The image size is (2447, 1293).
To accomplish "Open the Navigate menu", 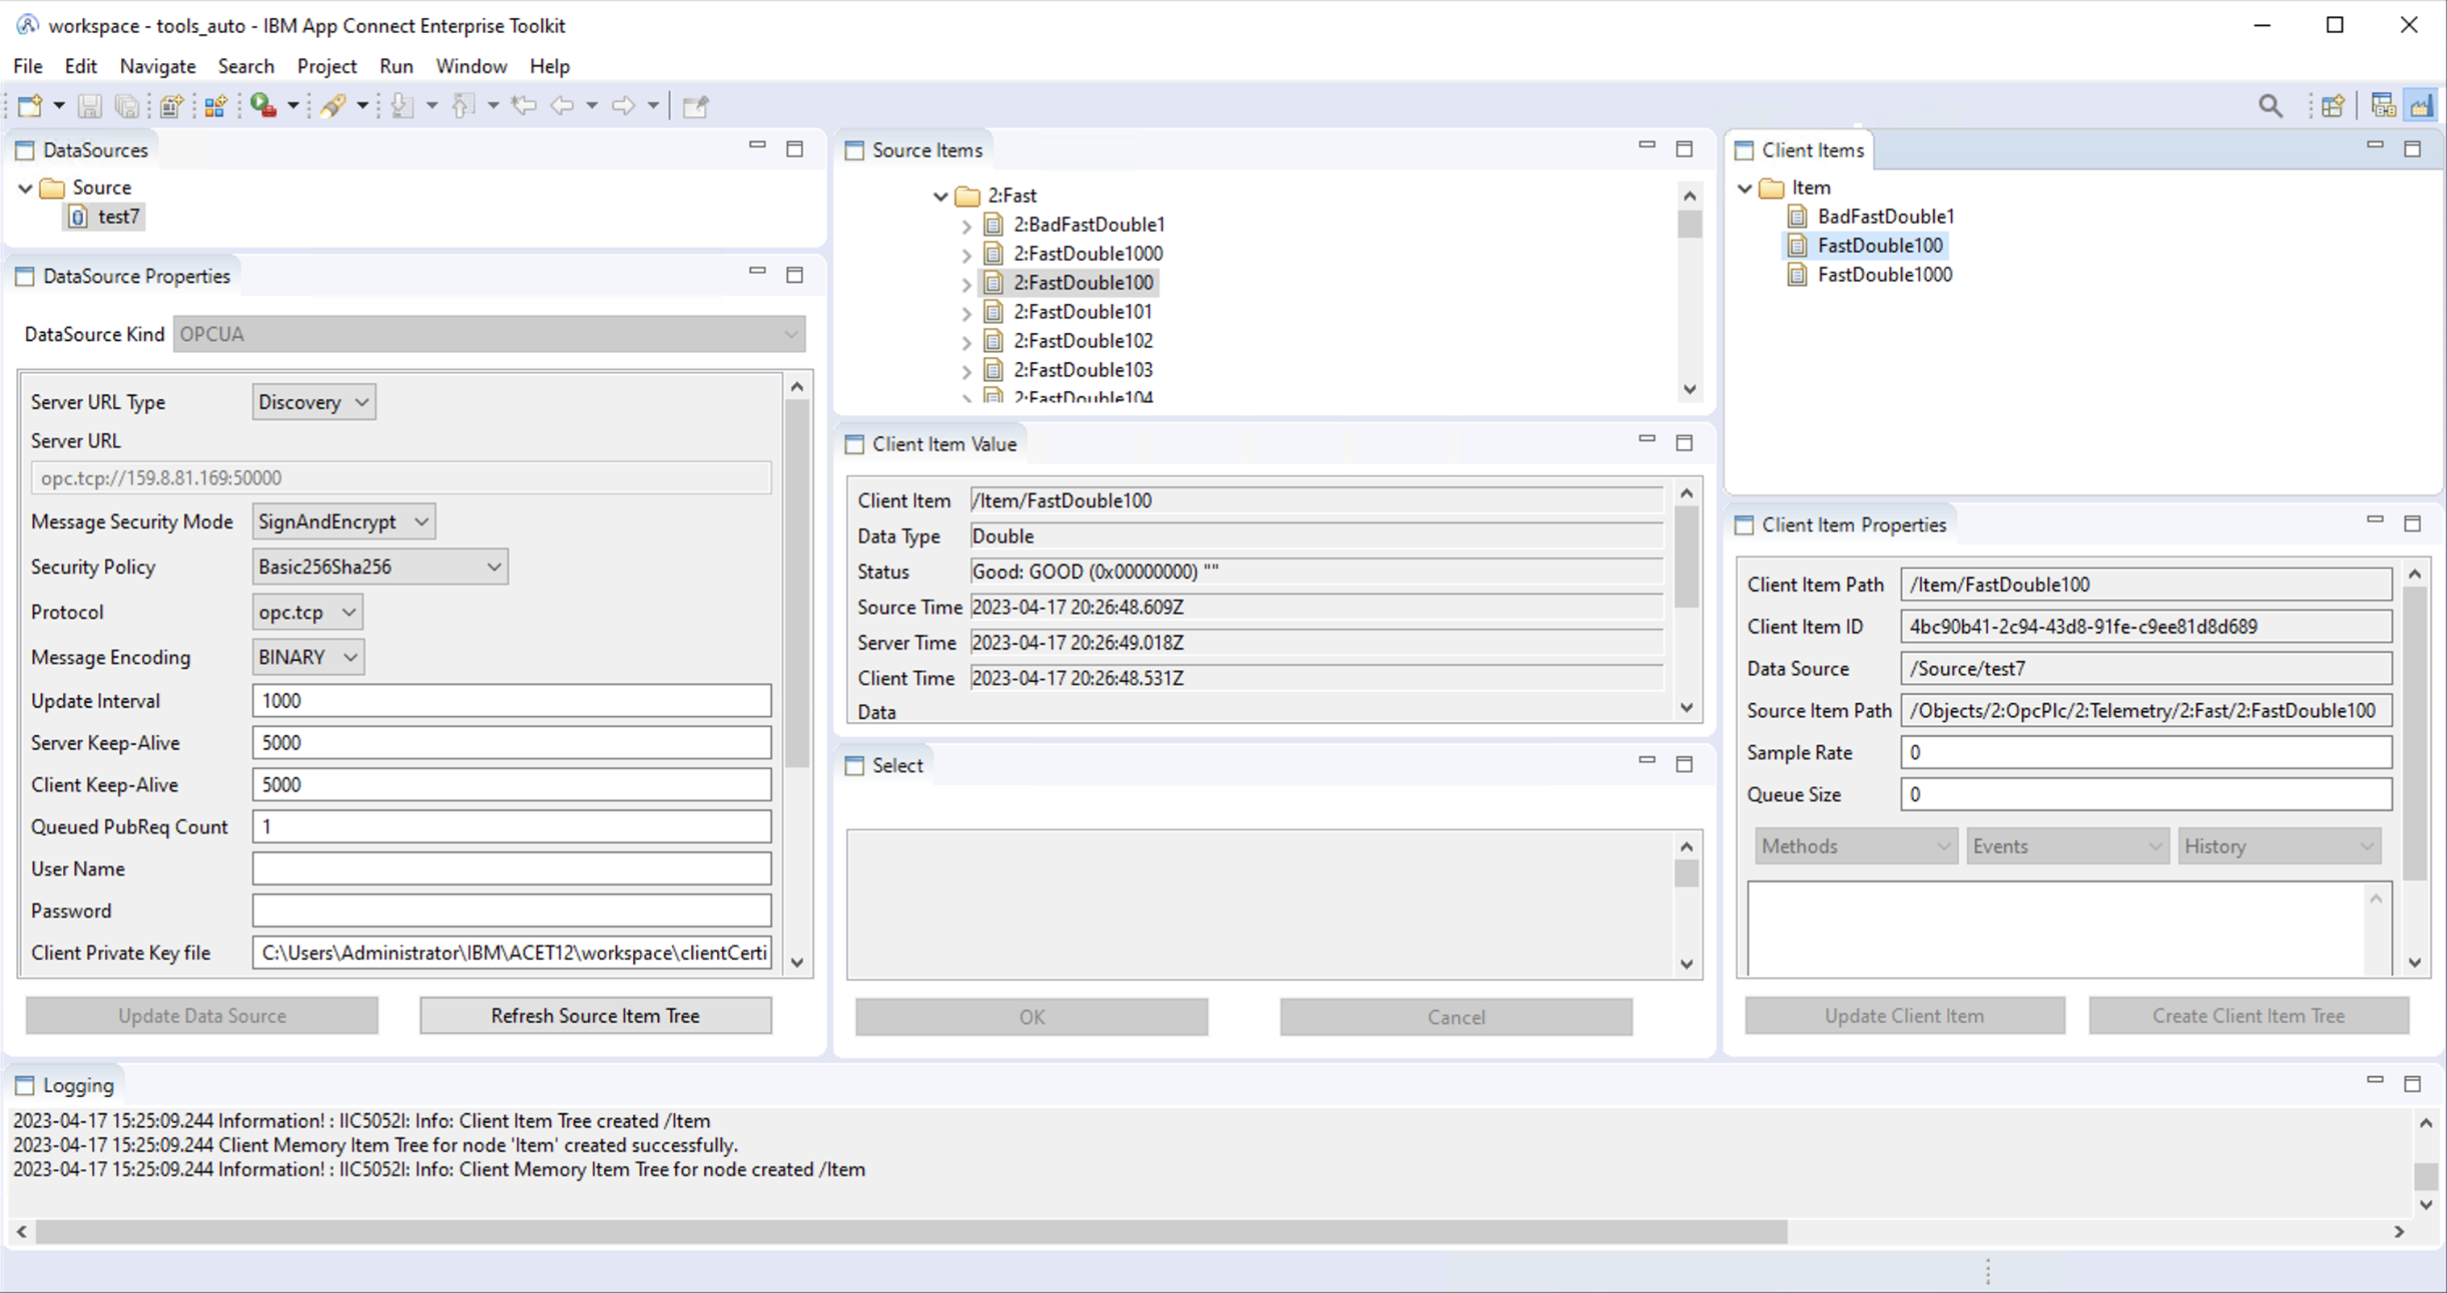I will coord(156,65).
